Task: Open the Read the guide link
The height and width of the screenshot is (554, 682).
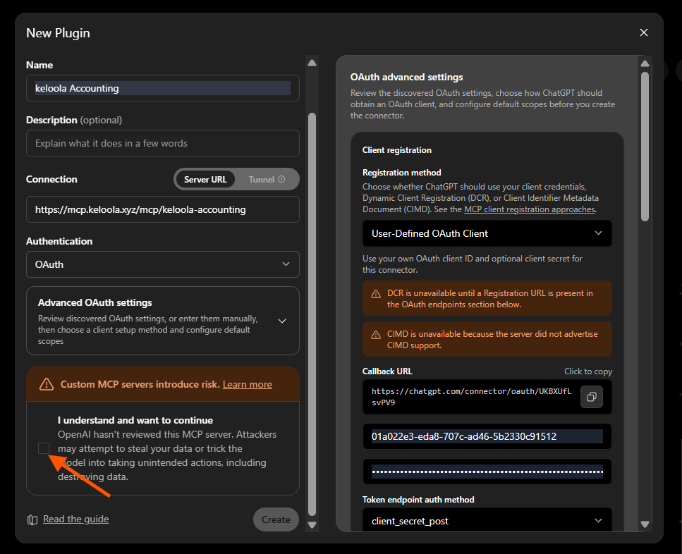Action: [75, 519]
